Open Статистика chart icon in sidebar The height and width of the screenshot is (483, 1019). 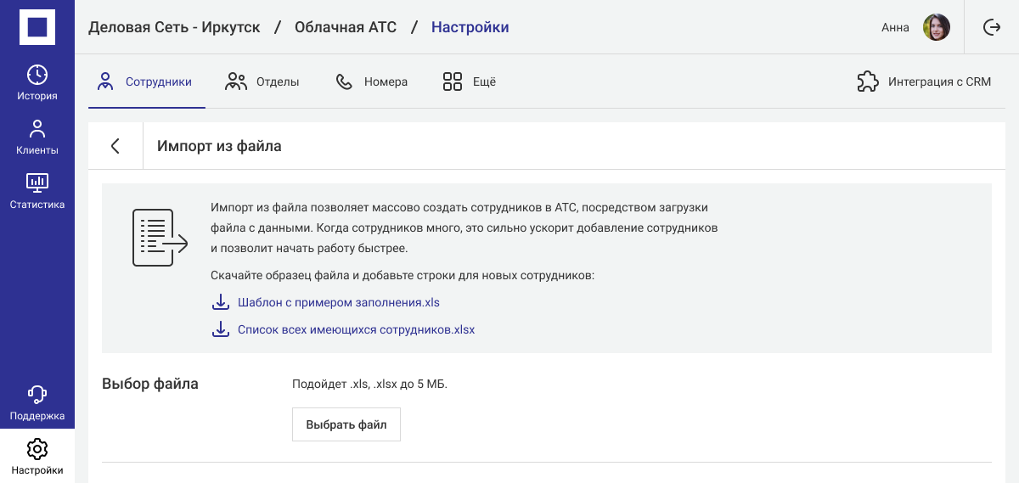coord(37,183)
